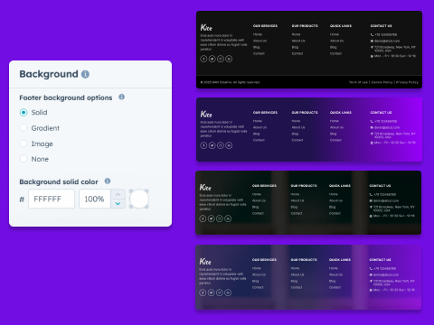Viewport: 434px width, 325px height.
Task: Click the Kite logo in the purple image footer
Action: click(205, 261)
